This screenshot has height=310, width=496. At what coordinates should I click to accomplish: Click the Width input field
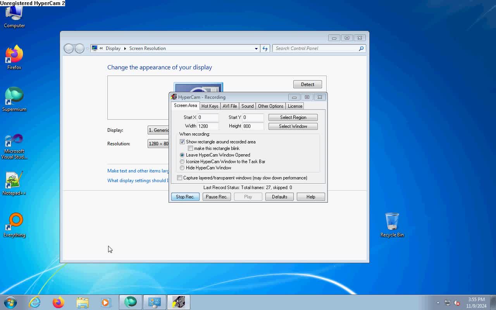pos(208,126)
